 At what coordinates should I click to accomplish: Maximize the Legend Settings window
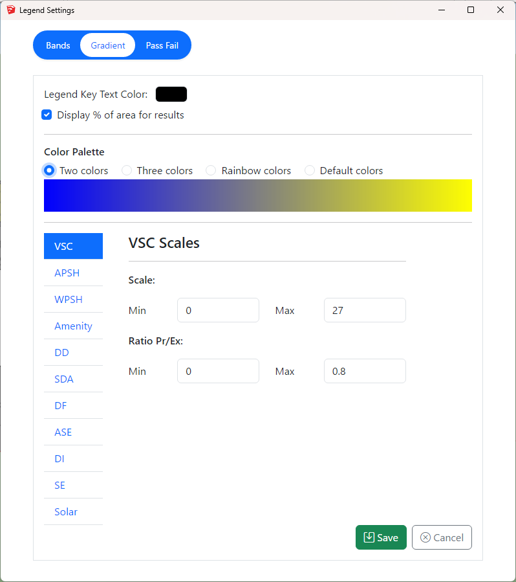click(x=471, y=10)
